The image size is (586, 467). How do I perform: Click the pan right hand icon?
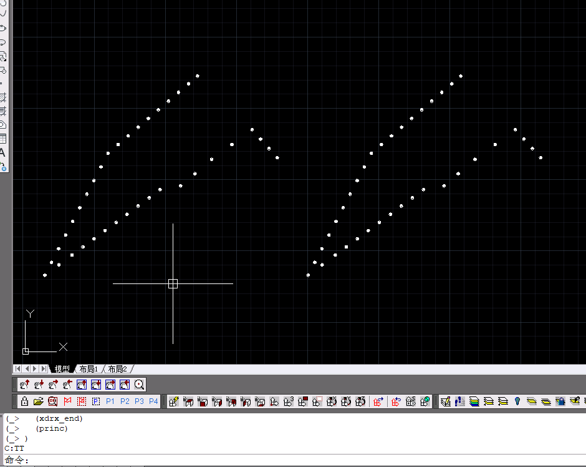[53, 385]
